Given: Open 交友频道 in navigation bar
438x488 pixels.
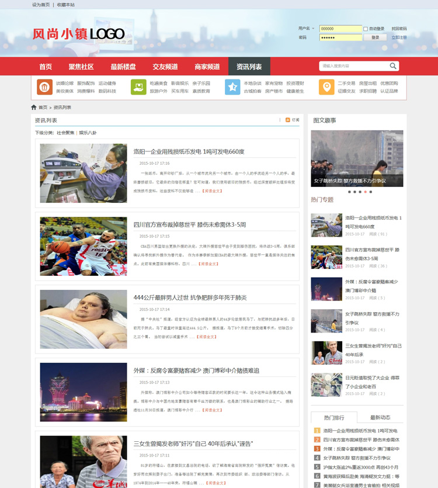Looking at the screenshot, I should point(165,67).
